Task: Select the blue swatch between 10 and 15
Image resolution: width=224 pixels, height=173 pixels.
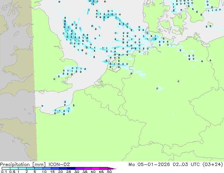Action: coord(47,168)
